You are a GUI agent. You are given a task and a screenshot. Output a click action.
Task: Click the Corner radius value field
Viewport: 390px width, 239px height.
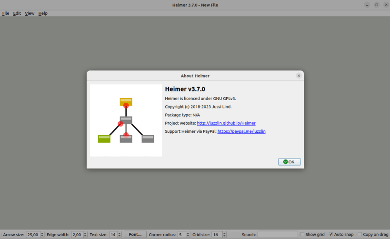coord(181,235)
